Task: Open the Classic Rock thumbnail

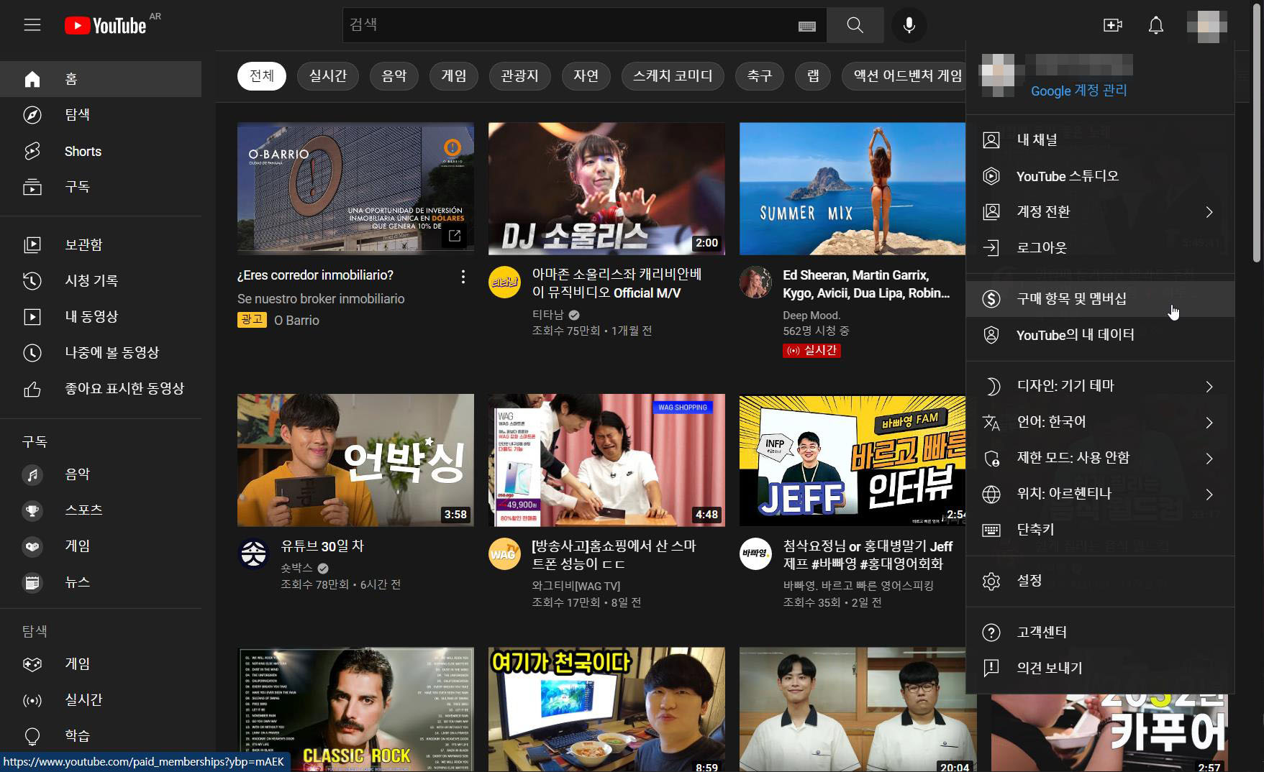Action: (x=355, y=709)
